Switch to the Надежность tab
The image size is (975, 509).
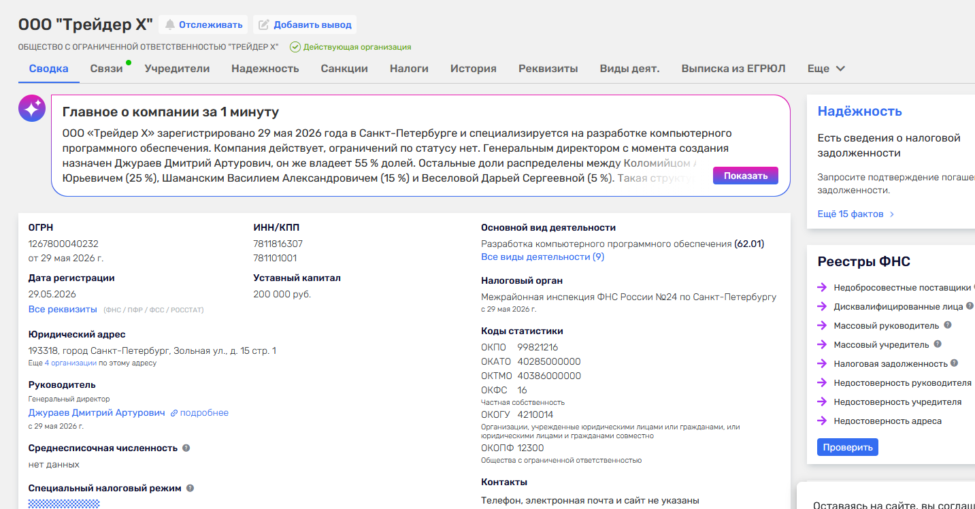click(265, 69)
